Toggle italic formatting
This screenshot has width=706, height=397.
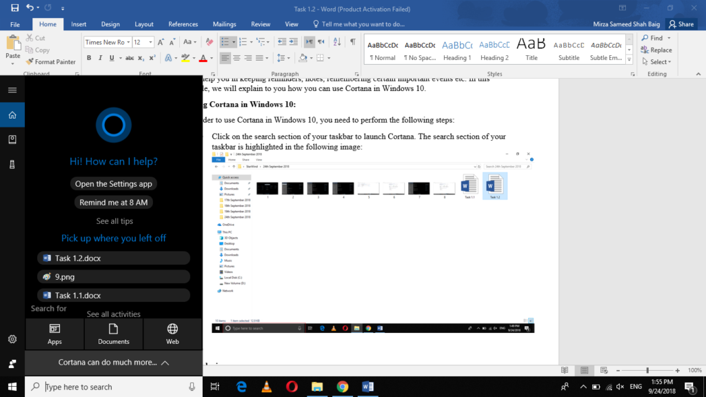click(x=101, y=57)
